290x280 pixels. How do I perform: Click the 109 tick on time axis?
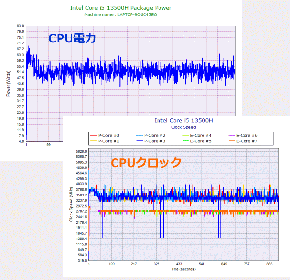click(x=111, y=264)
